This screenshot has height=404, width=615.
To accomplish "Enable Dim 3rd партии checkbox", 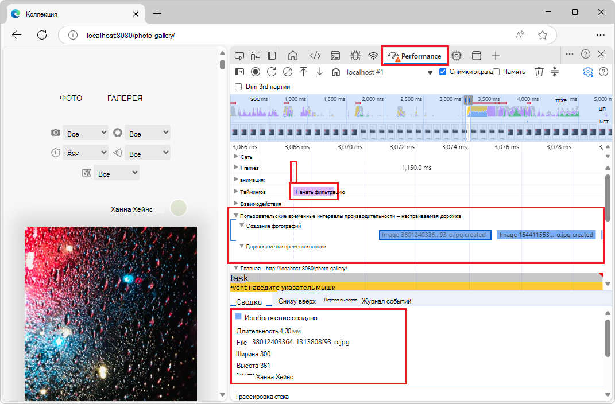I will pos(238,87).
